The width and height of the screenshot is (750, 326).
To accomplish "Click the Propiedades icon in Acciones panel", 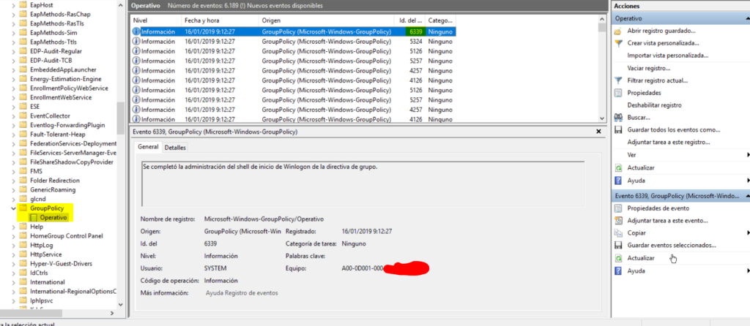I will point(619,93).
